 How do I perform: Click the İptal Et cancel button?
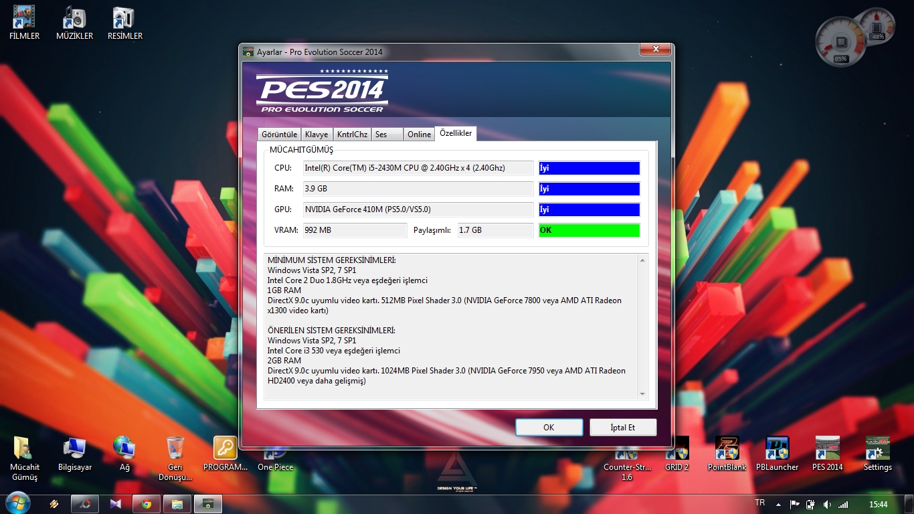623,427
